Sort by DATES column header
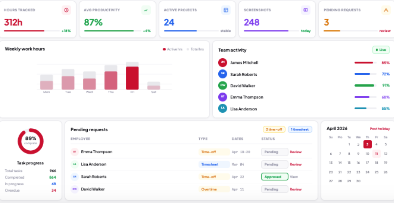 pyautogui.click(x=237, y=139)
